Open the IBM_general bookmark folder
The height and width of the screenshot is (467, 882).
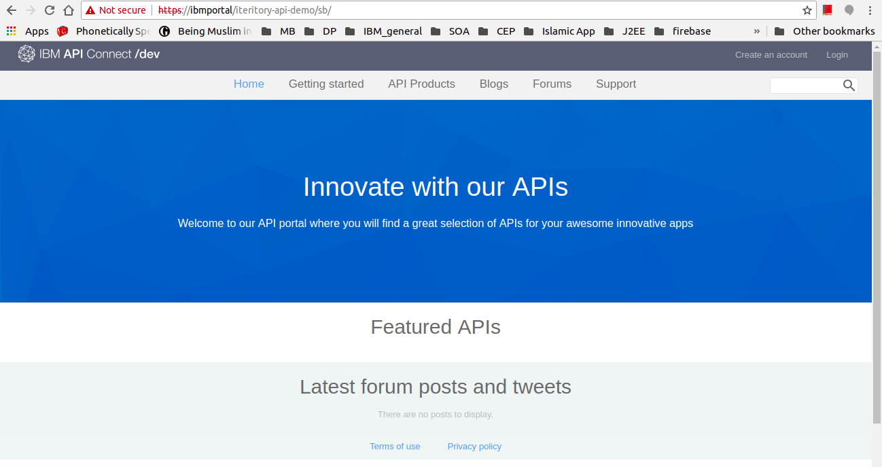(384, 31)
